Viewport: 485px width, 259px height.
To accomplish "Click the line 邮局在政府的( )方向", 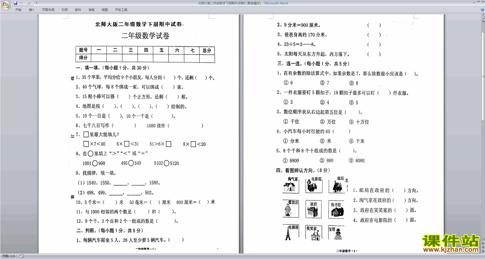I will click(386, 191).
